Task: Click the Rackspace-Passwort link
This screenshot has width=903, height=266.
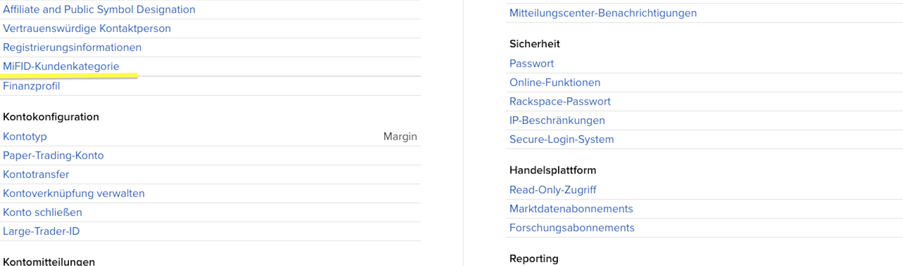Action: click(x=560, y=101)
